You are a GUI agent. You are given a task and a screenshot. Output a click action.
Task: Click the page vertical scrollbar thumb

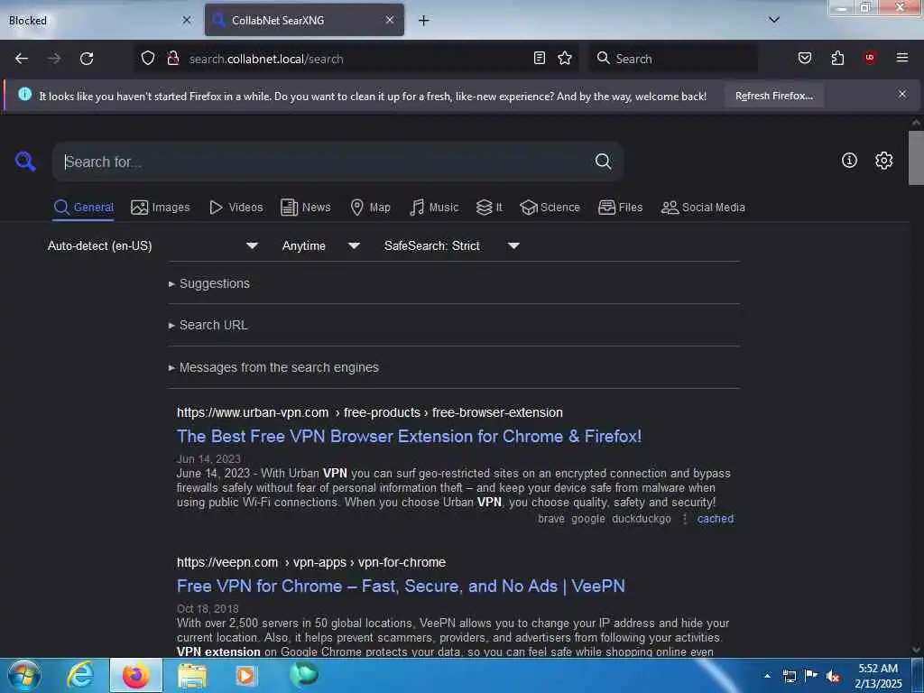pos(916,157)
